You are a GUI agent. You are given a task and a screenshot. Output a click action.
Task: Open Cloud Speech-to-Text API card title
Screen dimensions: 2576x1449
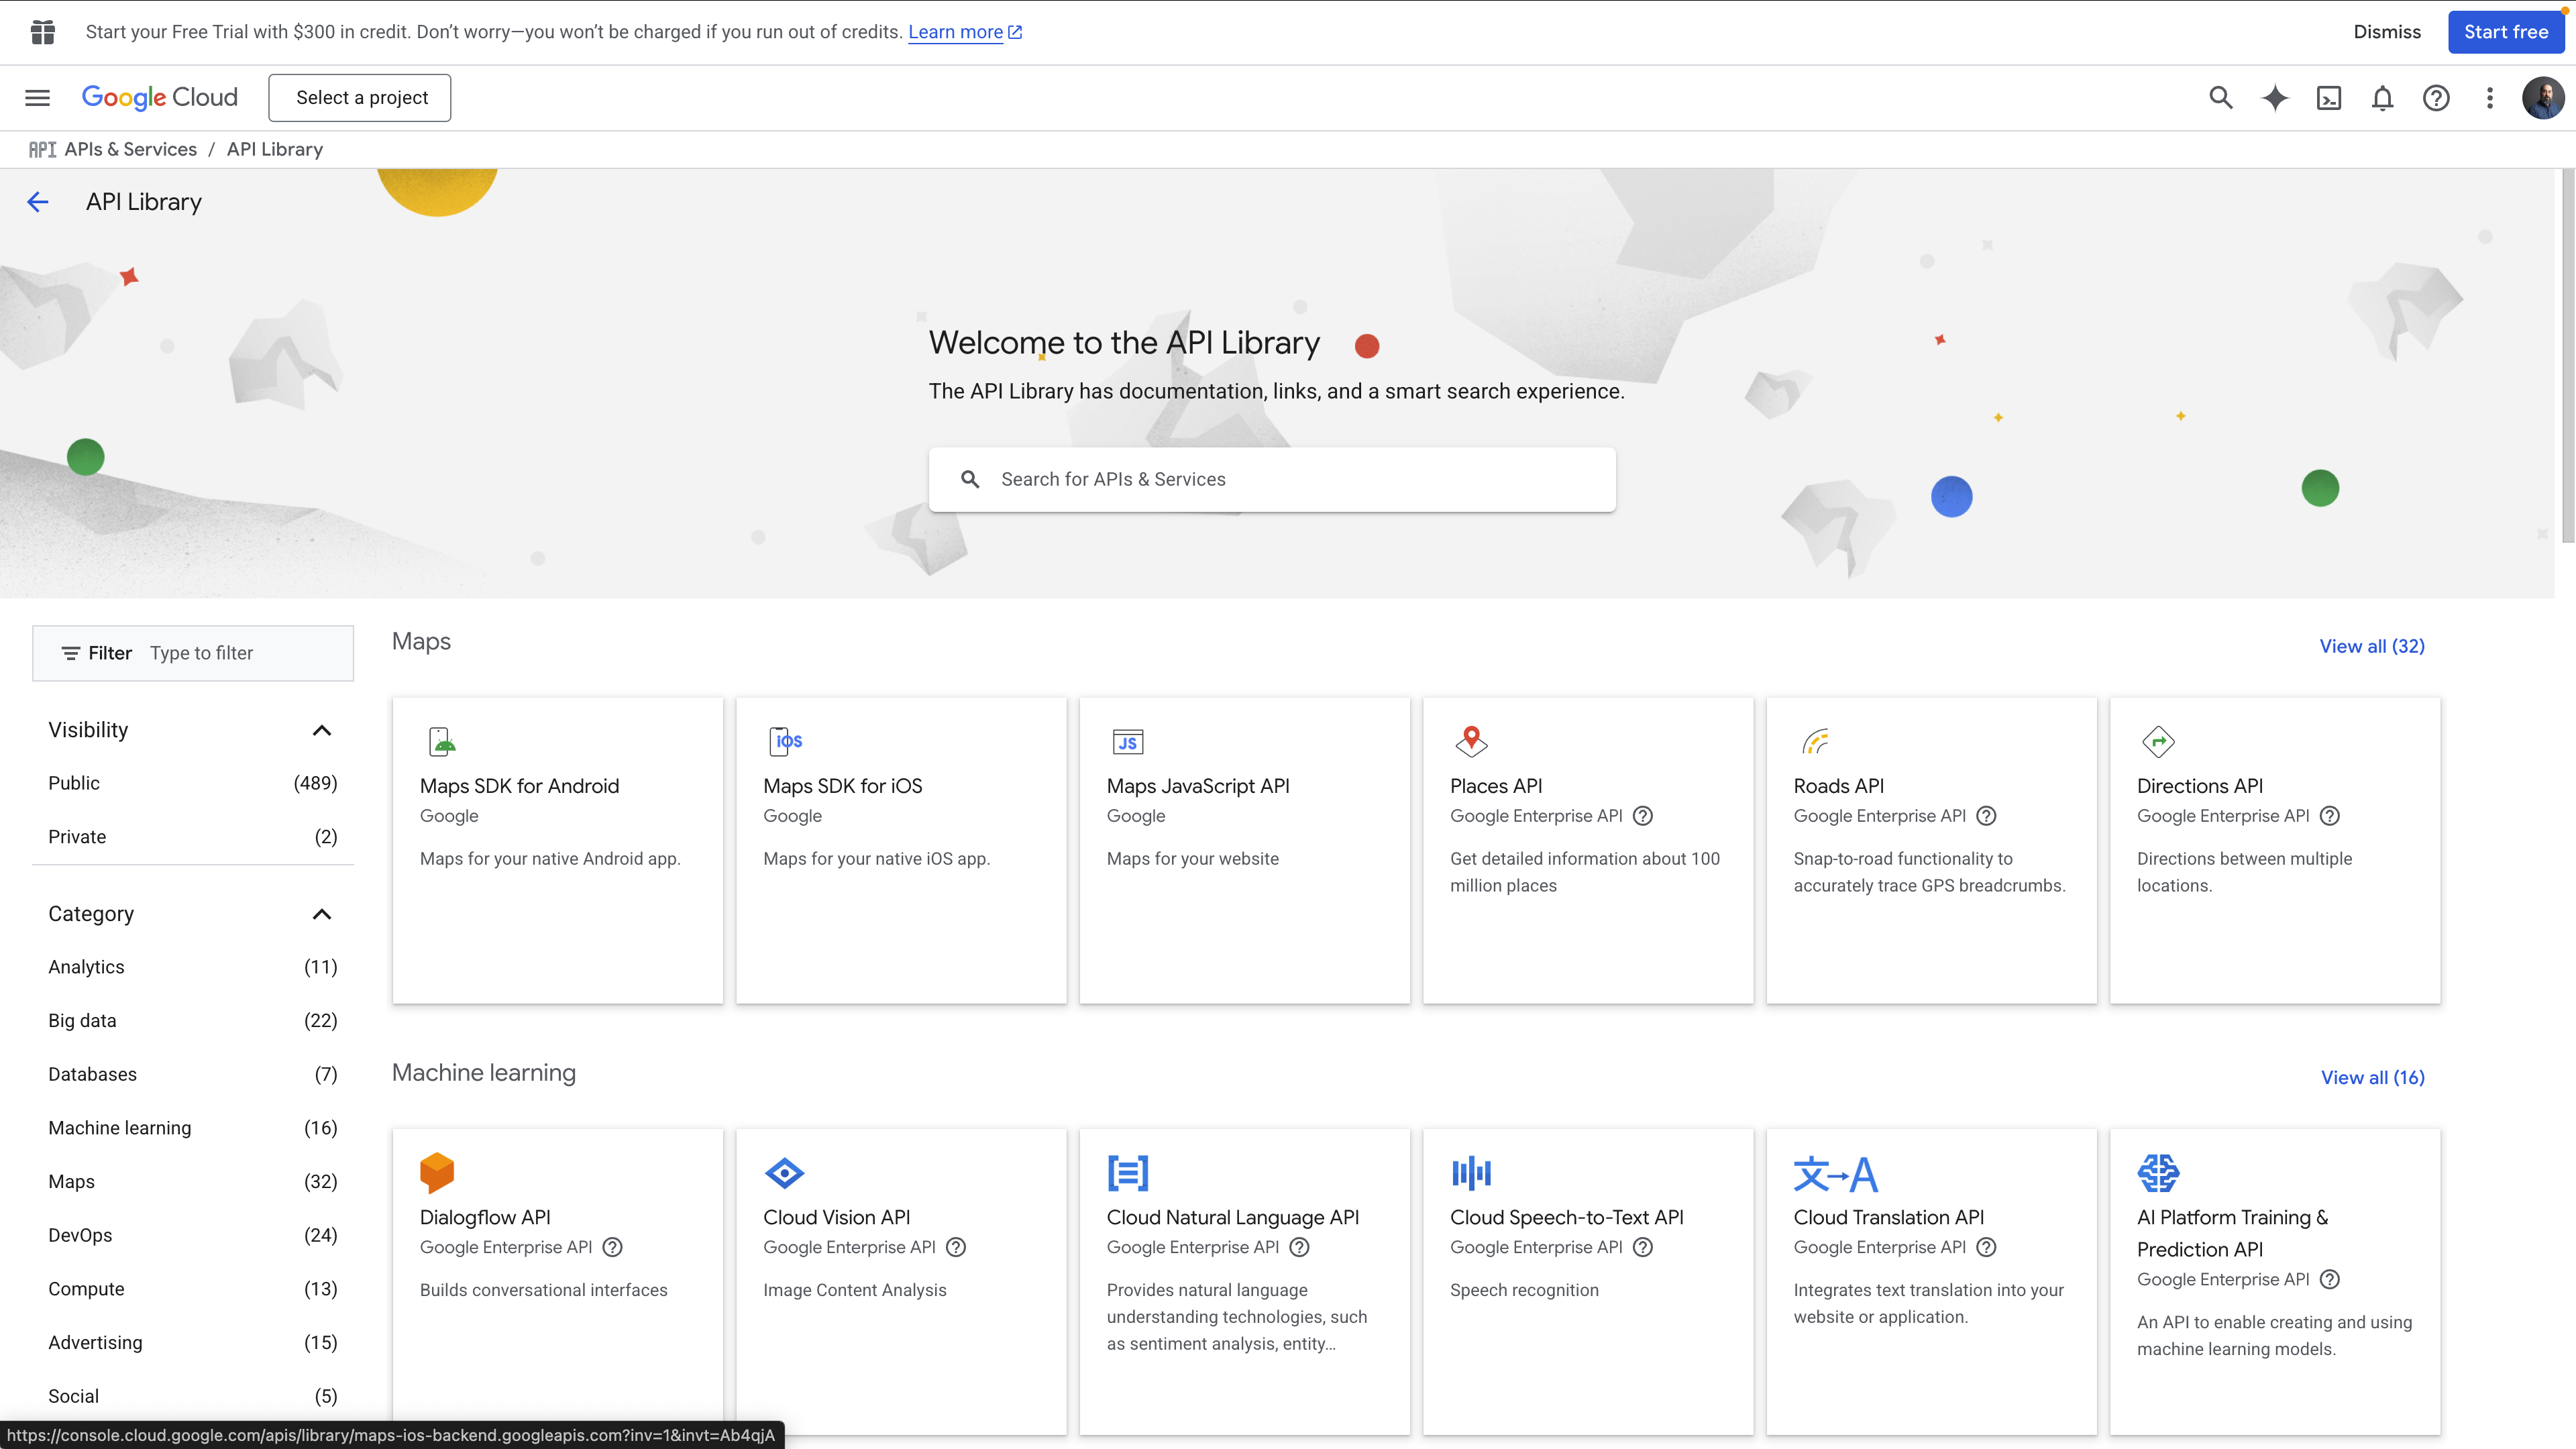1566,1218
